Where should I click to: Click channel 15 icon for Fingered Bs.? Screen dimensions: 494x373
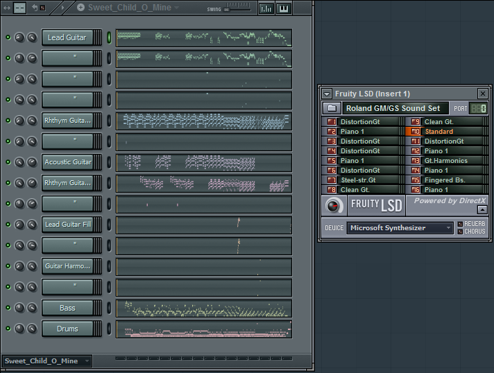click(x=416, y=180)
